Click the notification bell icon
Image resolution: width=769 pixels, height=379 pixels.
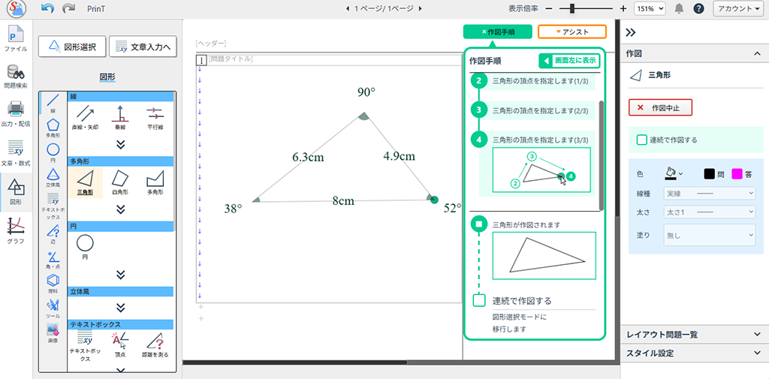tap(679, 9)
